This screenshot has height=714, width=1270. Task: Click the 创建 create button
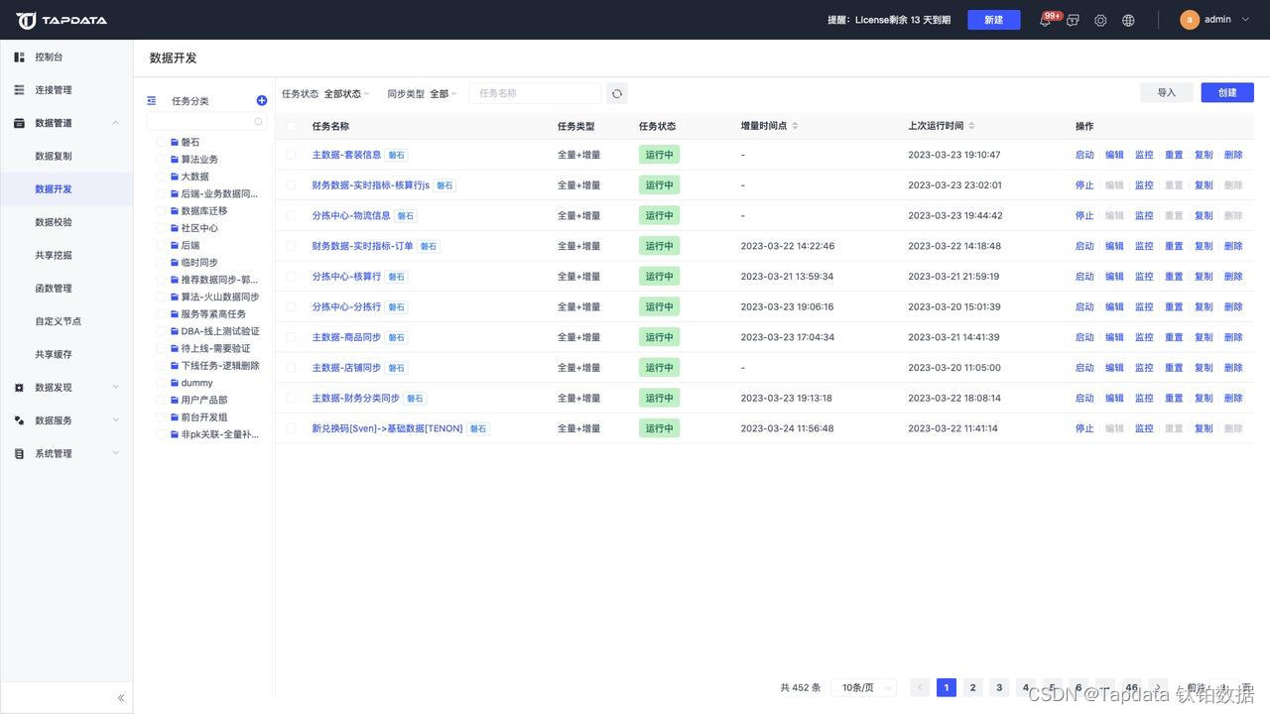[1227, 92]
